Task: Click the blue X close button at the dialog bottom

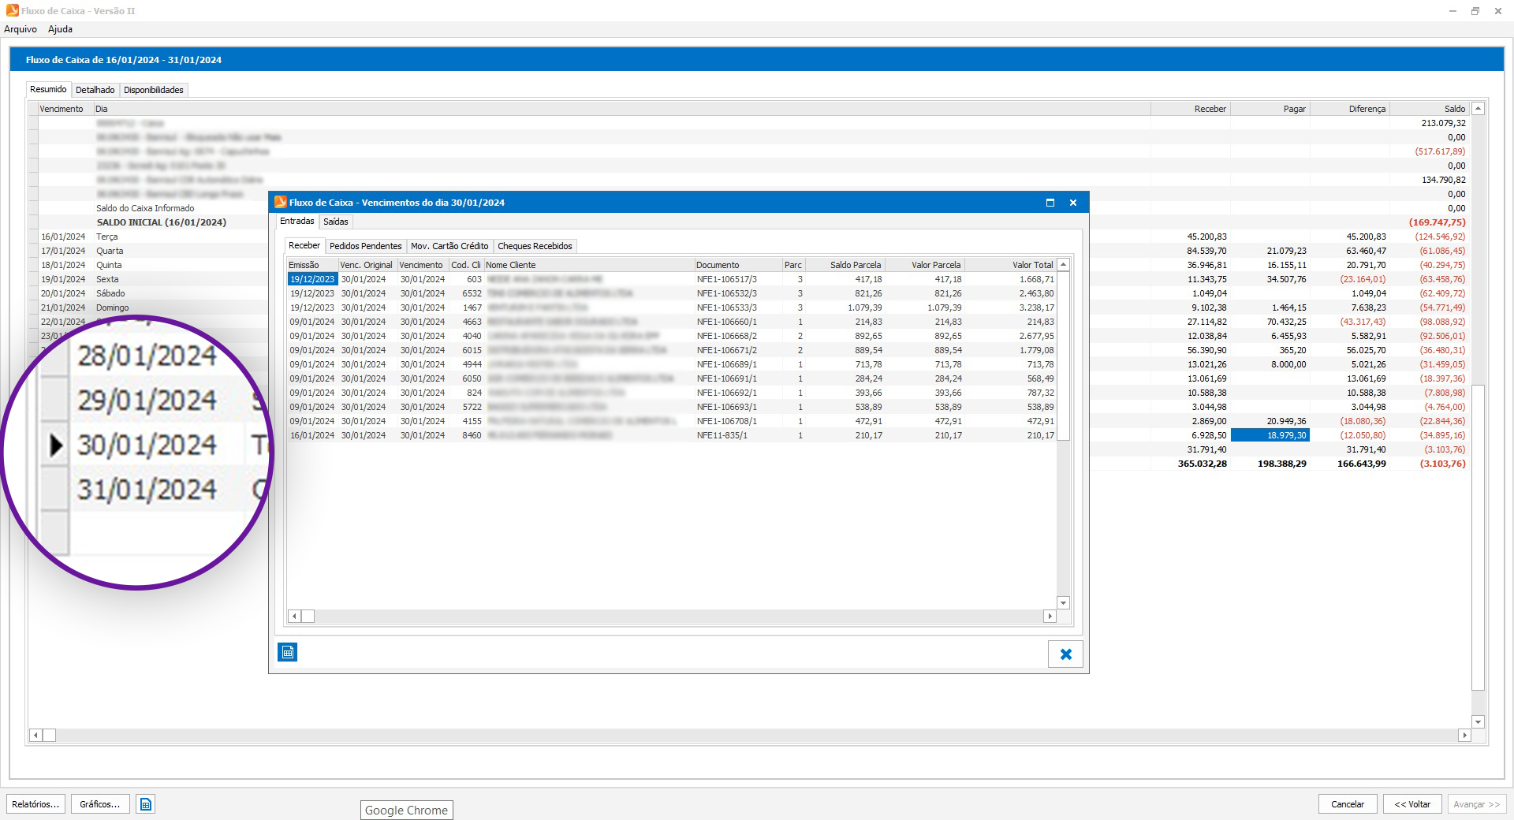Action: (x=1065, y=654)
